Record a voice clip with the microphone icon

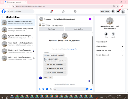[x=40, y=89]
